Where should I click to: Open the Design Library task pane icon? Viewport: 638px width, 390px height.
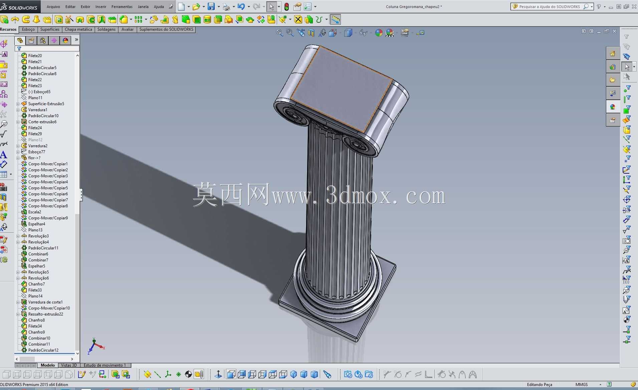[613, 67]
